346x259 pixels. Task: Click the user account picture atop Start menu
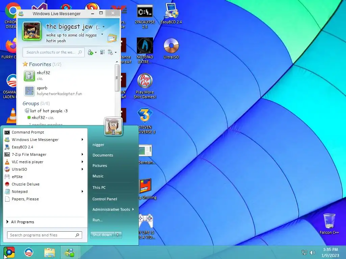(x=114, y=127)
